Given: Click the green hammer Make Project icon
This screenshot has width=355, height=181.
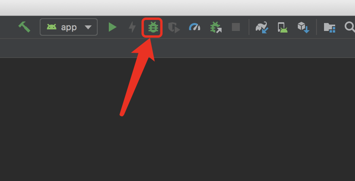Looking at the screenshot, I should [24, 27].
